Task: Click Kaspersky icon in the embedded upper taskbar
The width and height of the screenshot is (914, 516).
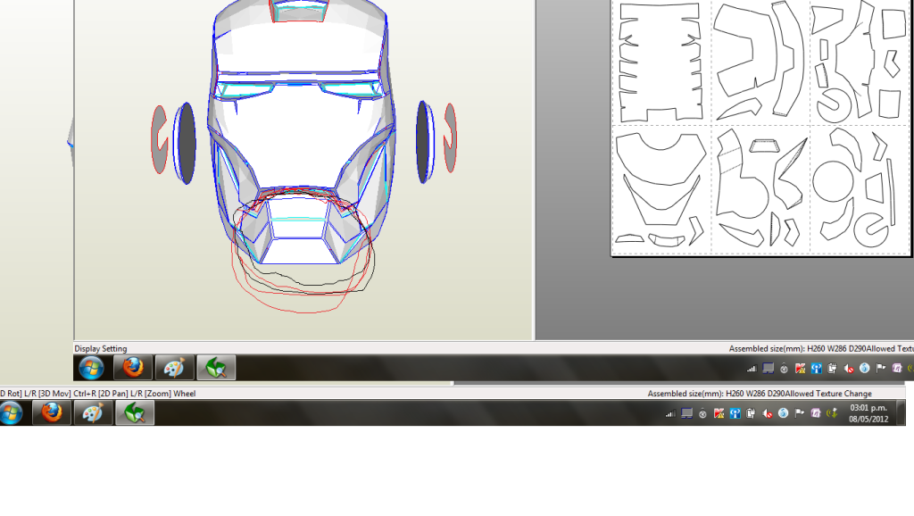Action: 800,369
